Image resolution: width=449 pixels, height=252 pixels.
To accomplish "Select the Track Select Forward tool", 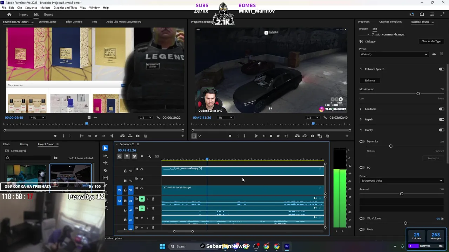I will (x=105, y=155).
